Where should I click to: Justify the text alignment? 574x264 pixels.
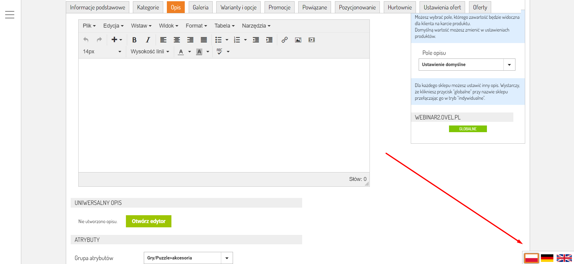click(204, 40)
